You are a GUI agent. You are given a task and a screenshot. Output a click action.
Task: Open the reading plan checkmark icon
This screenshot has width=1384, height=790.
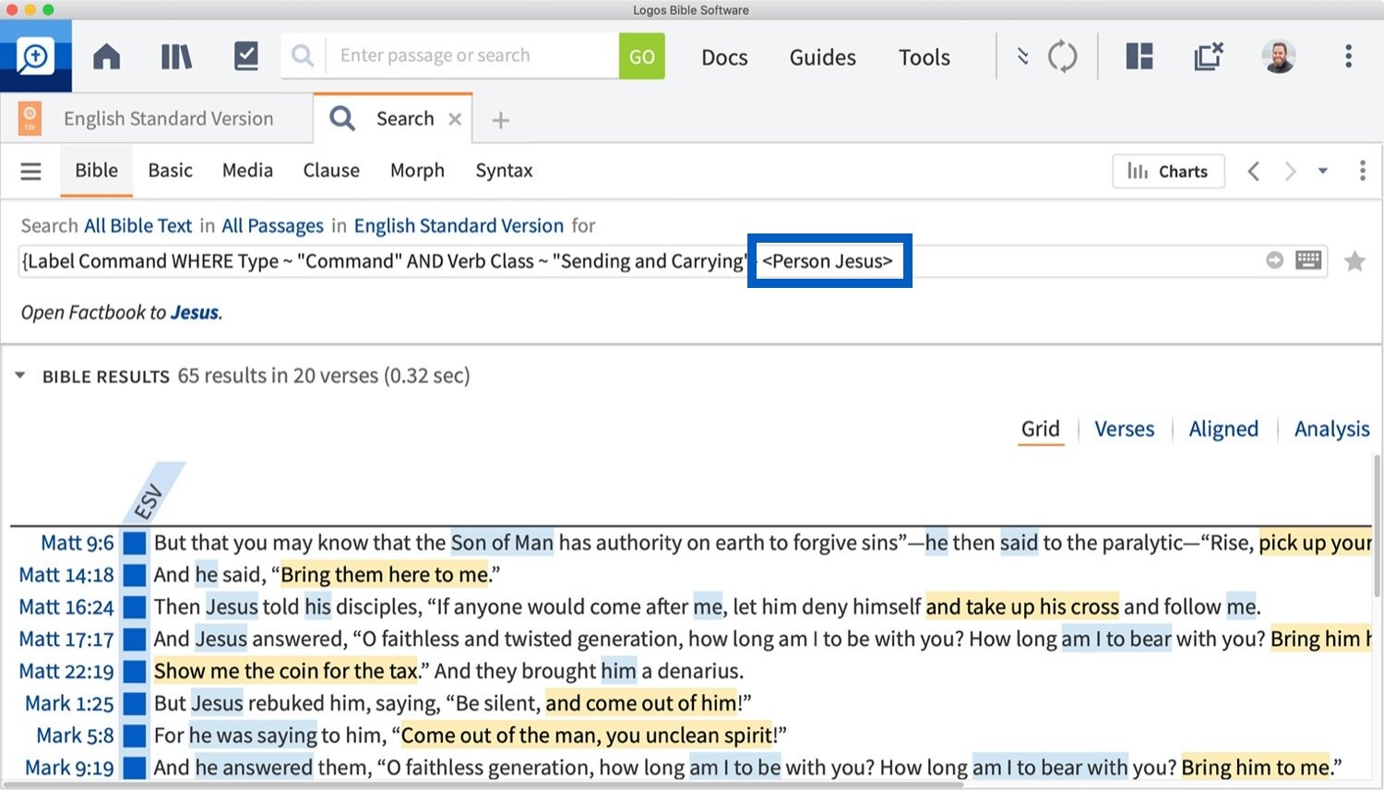[246, 56]
